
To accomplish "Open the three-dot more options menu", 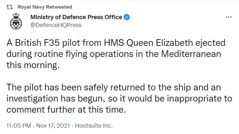I will 229,17.
